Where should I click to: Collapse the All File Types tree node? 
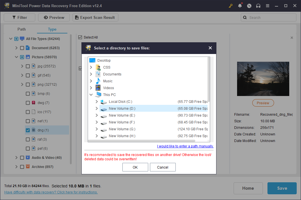pyautogui.click(x=11, y=39)
